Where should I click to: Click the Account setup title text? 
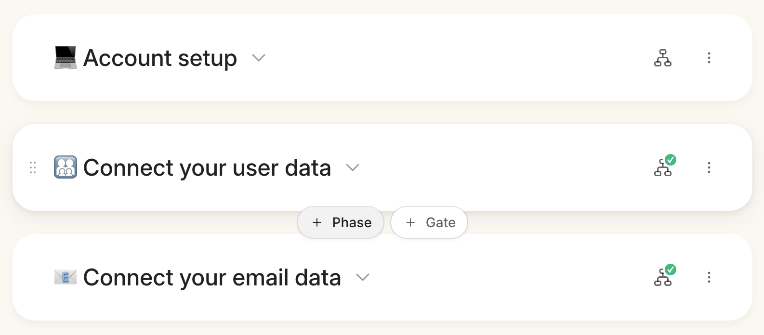point(160,58)
